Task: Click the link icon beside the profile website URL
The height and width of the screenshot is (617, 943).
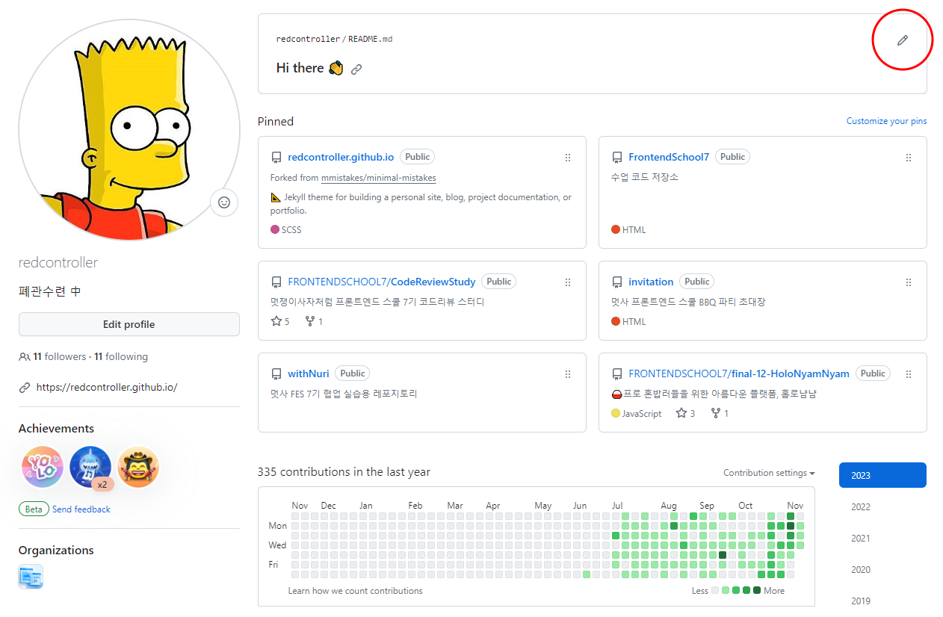Action: (25, 388)
